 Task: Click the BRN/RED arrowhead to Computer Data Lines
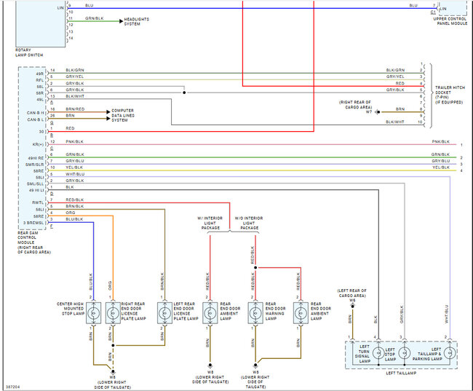[108, 112]
